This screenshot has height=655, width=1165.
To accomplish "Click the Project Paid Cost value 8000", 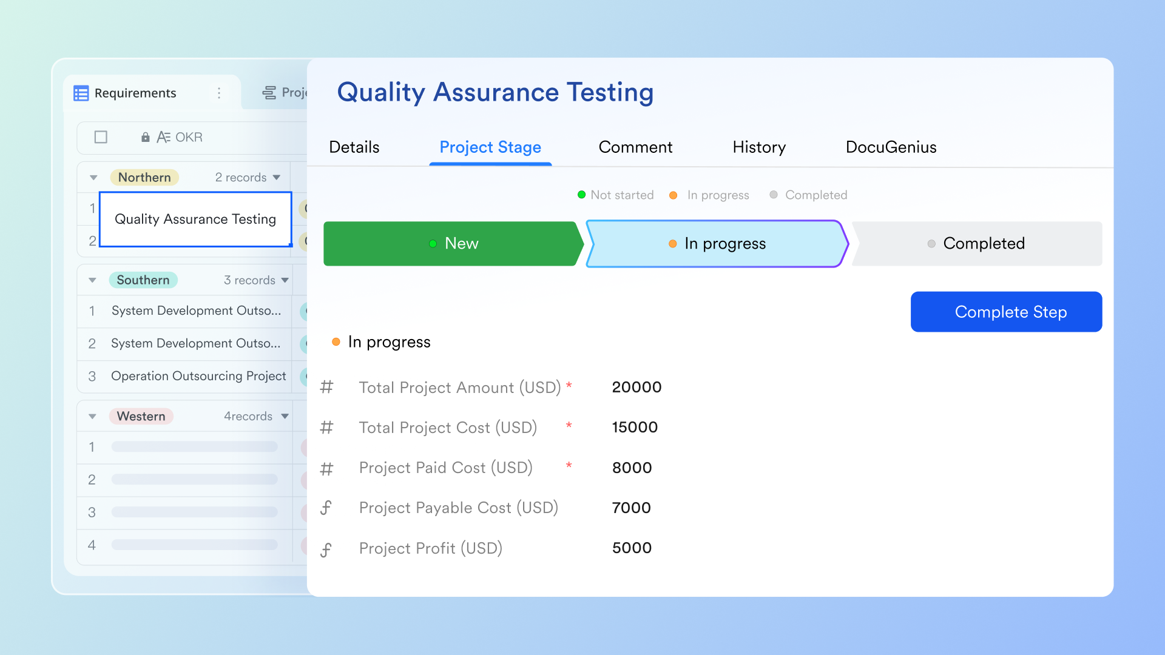I will [632, 468].
